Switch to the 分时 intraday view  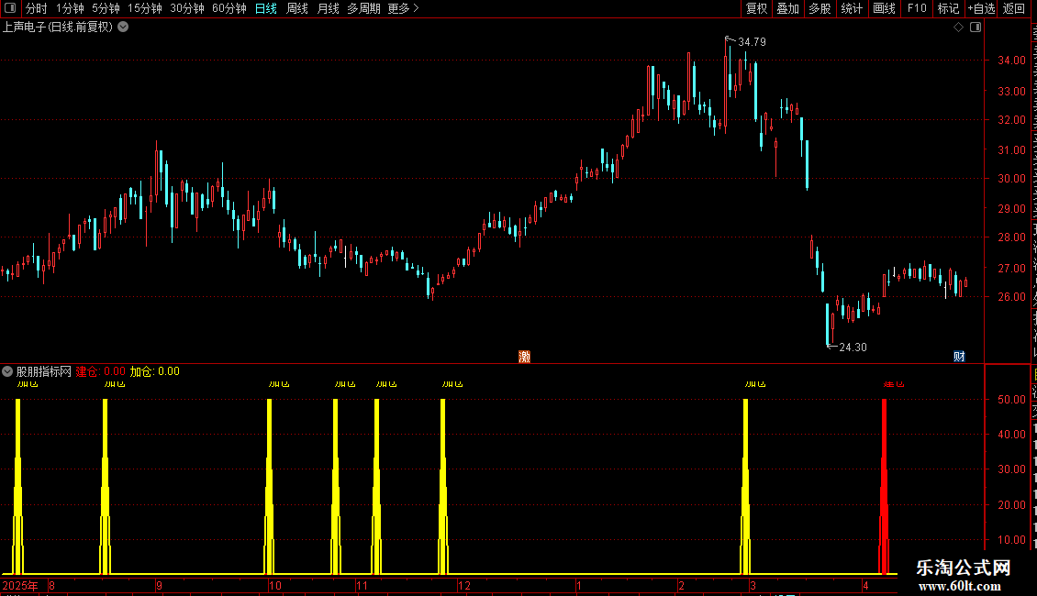coord(37,8)
